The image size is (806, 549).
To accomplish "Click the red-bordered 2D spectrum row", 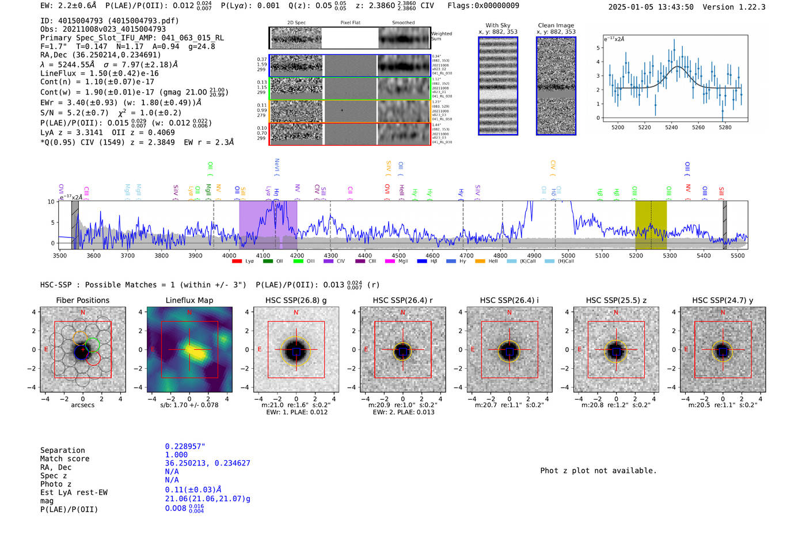I will [x=350, y=134].
